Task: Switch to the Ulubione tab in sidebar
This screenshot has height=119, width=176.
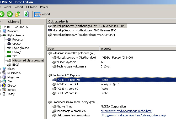Action: click(x=14, y=22)
